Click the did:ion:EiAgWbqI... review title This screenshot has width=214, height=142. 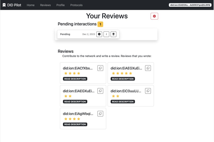[78, 114]
